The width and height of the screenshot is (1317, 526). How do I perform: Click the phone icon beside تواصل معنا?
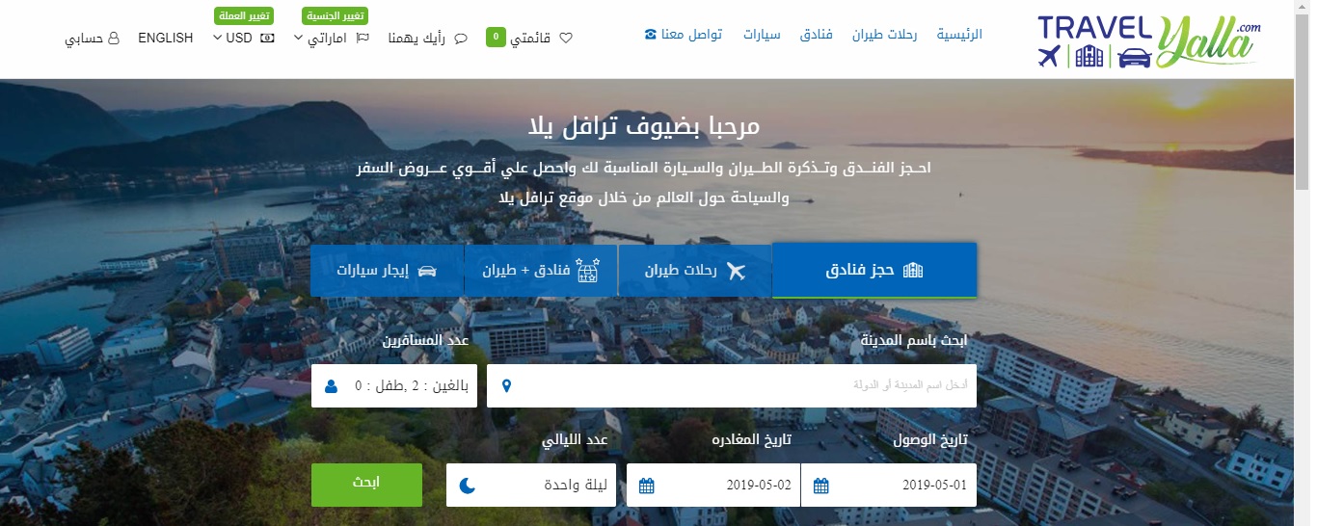pos(650,35)
